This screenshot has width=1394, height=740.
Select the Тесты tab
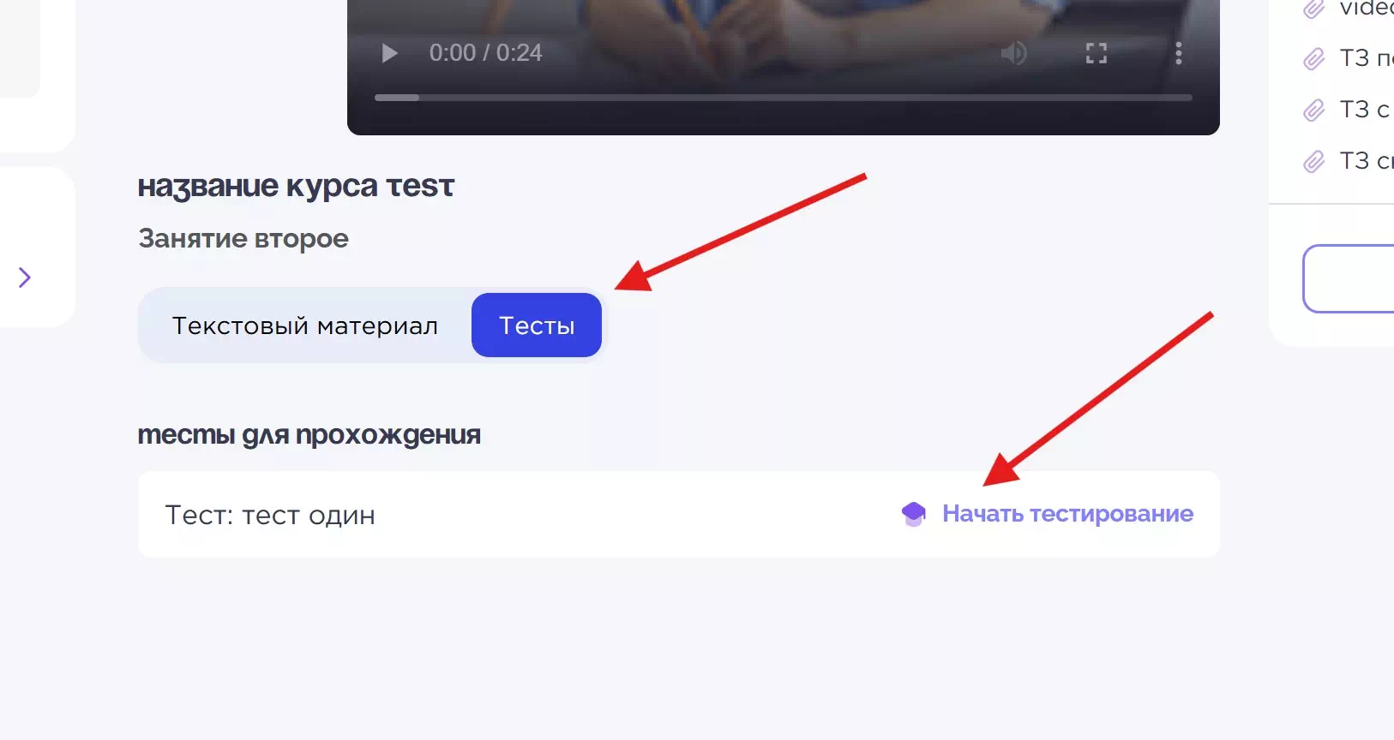pos(537,325)
